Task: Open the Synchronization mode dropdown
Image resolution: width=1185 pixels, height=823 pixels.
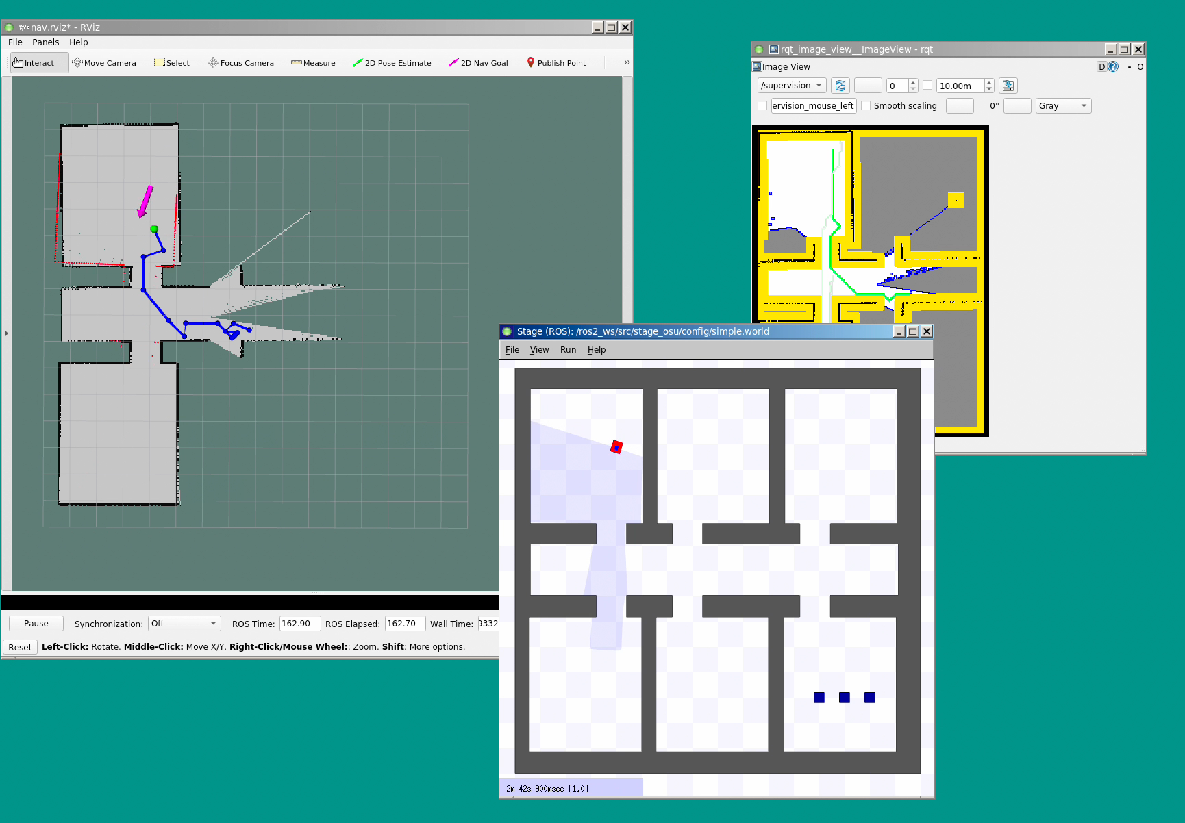Action: pos(184,624)
